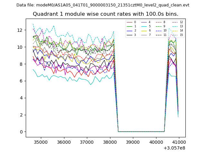Click the gray solid legend line for module 7
The image size is (206, 154).
[x=144, y=35]
